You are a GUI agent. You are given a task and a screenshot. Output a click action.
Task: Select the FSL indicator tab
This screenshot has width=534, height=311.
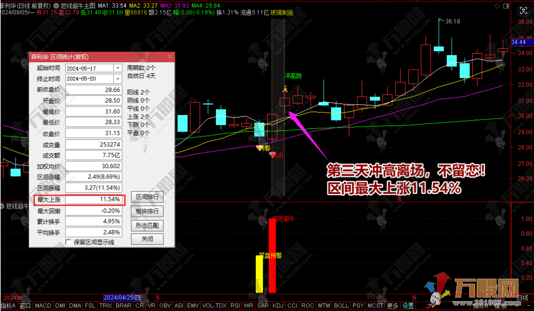[x=90, y=306]
